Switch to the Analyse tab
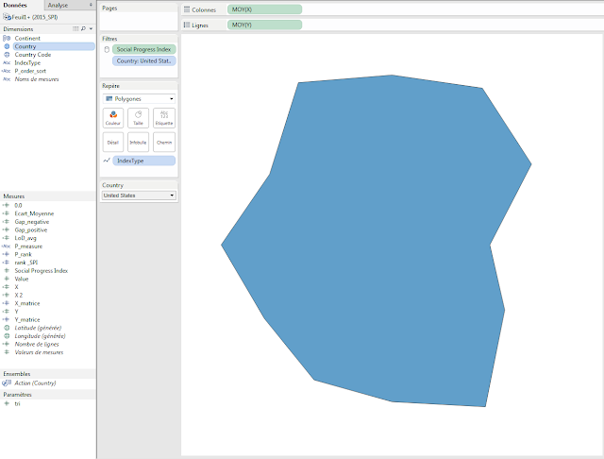The height and width of the screenshot is (459, 604). point(58,6)
